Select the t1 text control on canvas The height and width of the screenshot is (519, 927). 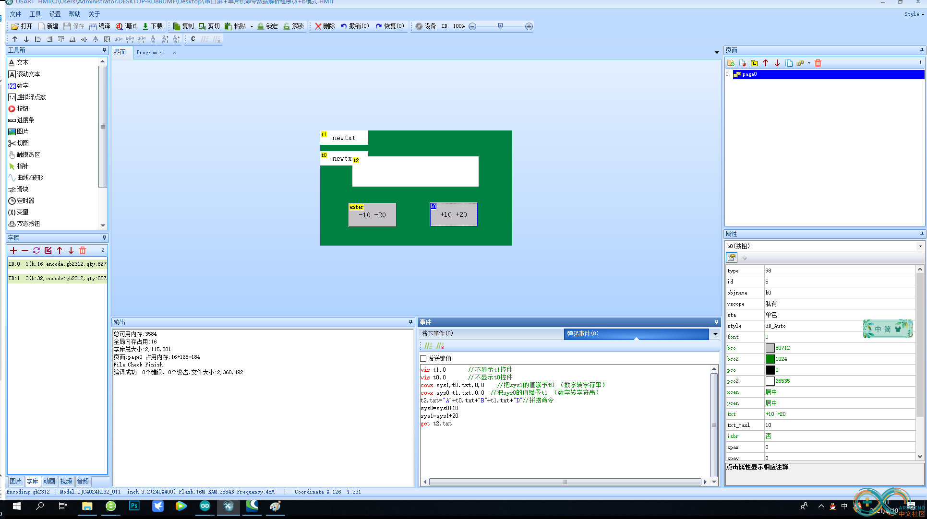tap(344, 138)
